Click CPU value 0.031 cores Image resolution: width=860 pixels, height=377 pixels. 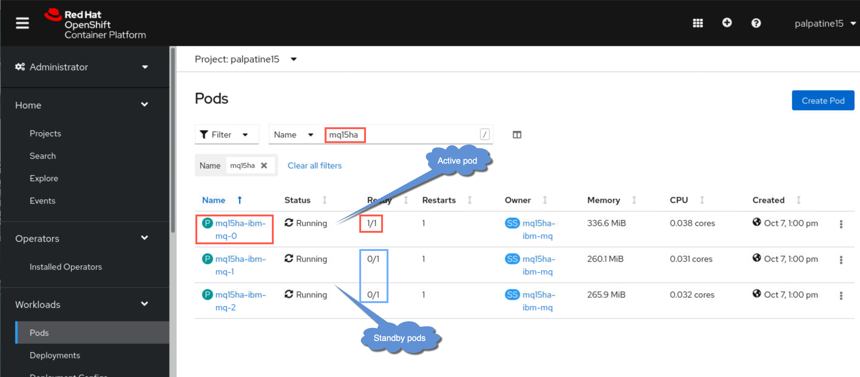point(691,259)
